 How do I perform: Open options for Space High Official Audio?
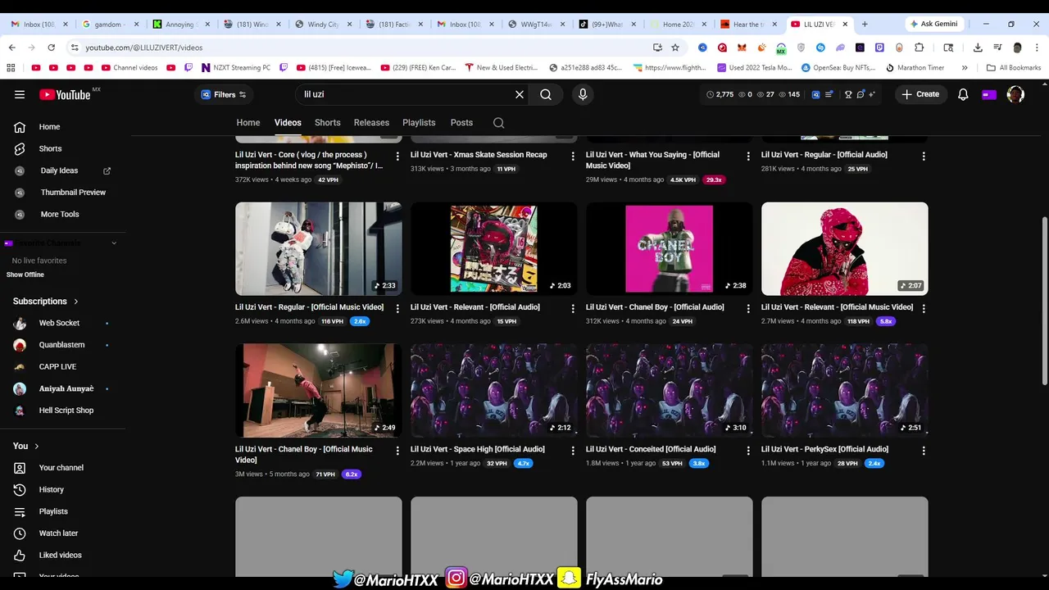573,451
